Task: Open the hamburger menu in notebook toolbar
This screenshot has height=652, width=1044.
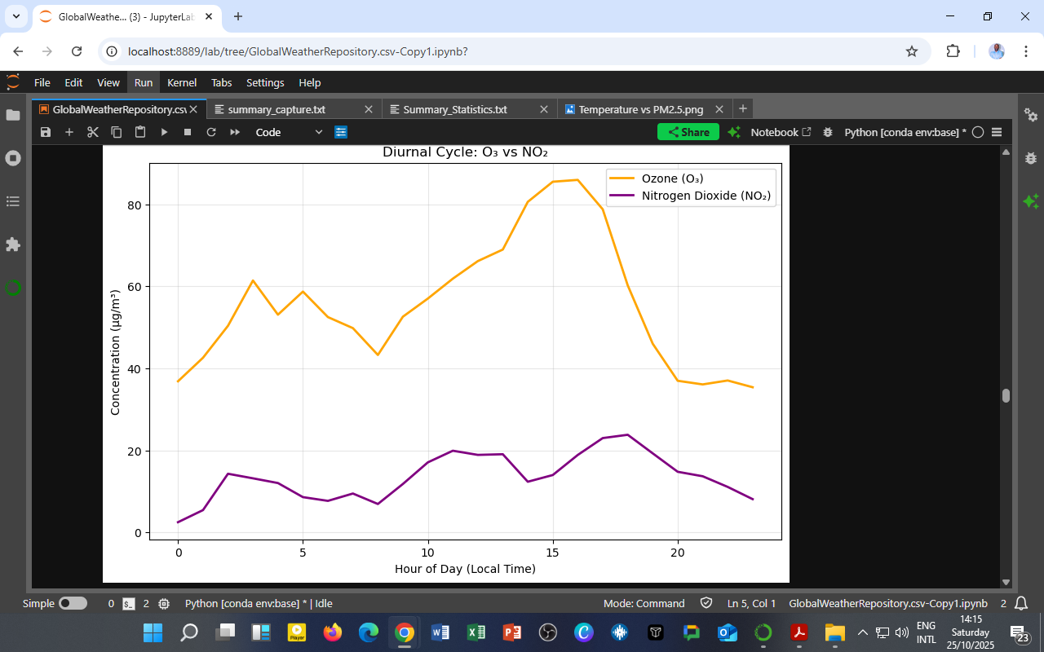Action: (997, 132)
